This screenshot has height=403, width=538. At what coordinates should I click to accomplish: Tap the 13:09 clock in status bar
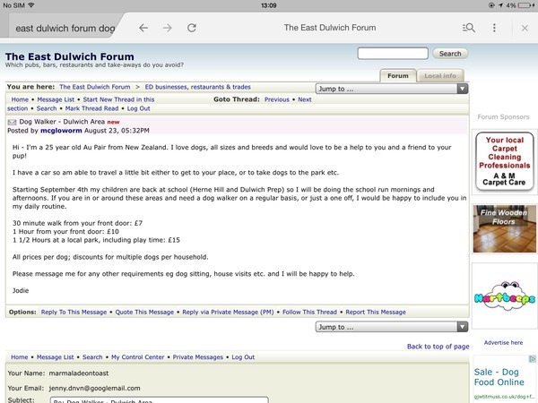(x=269, y=5)
